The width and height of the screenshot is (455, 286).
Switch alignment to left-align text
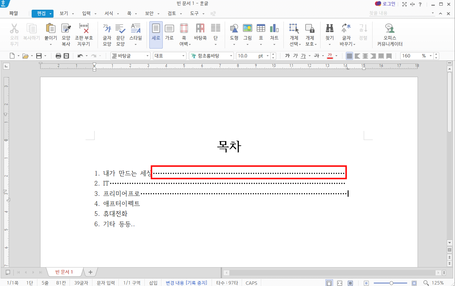[358, 56]
